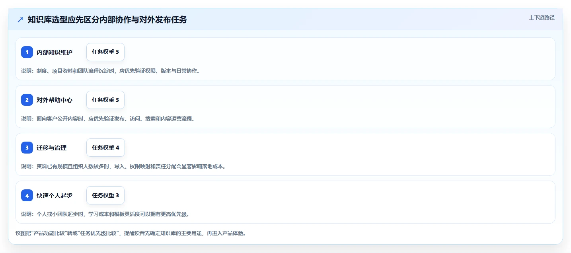Click the 快速个人起步 heading
Viewport: 571px width, 253px height.
pyautogui.click(x=55, y=195)
